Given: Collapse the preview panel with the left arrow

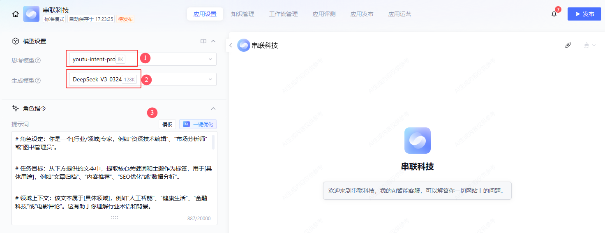Looking at the screenshot, I should click(231, 45).
